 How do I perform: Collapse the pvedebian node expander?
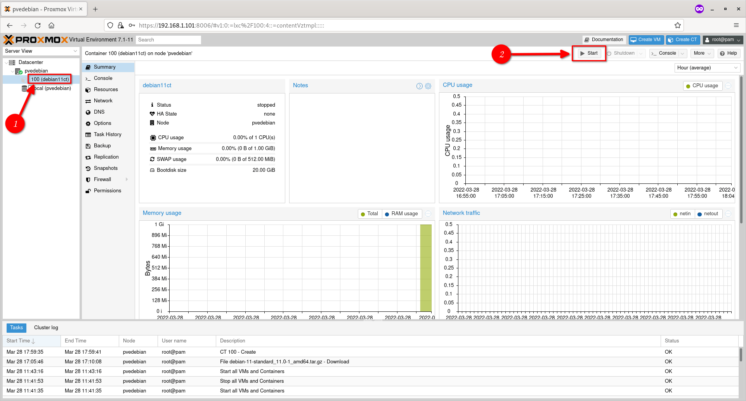(12, 71)
